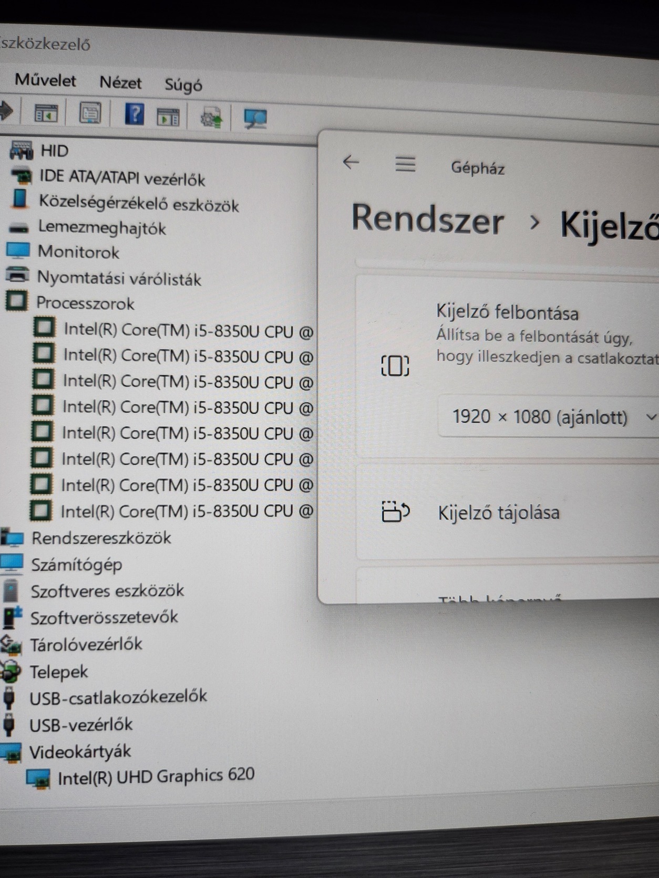This screenshot has height=878, width=659.
Task: Click the HID keyboard icon
Action: pos(22,150)
